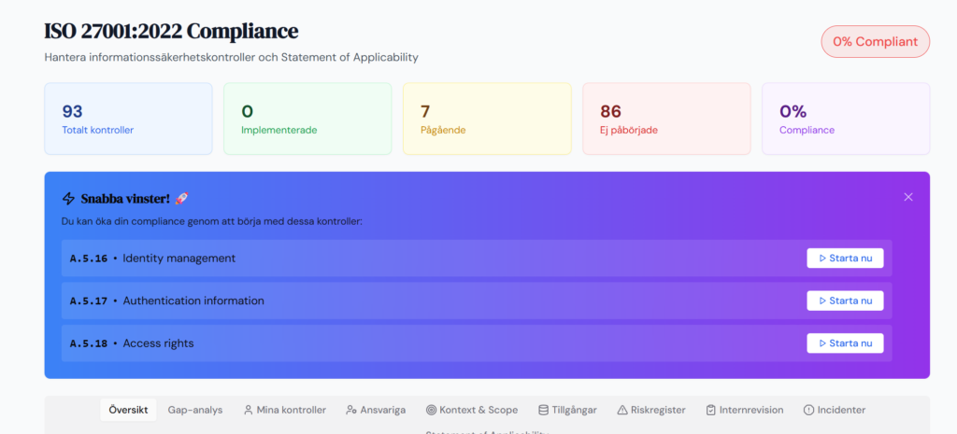Screen dimensions: 957x434
Task: Open the Pågående yellow stat card
Action: (x=487, y=119)
